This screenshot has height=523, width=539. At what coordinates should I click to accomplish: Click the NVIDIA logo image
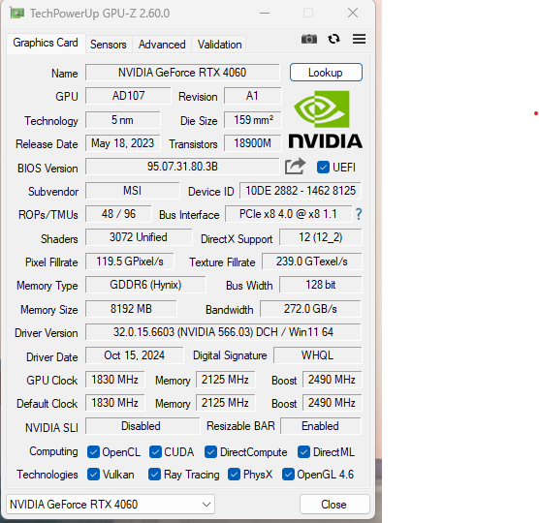[x=325, y=119]
